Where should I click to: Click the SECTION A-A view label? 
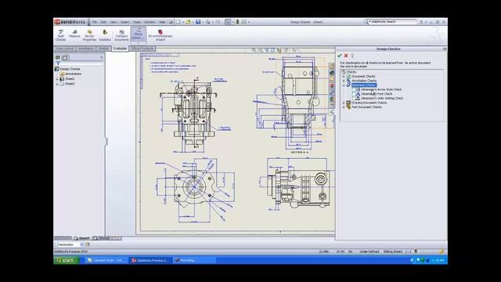[x=299, y=153]
